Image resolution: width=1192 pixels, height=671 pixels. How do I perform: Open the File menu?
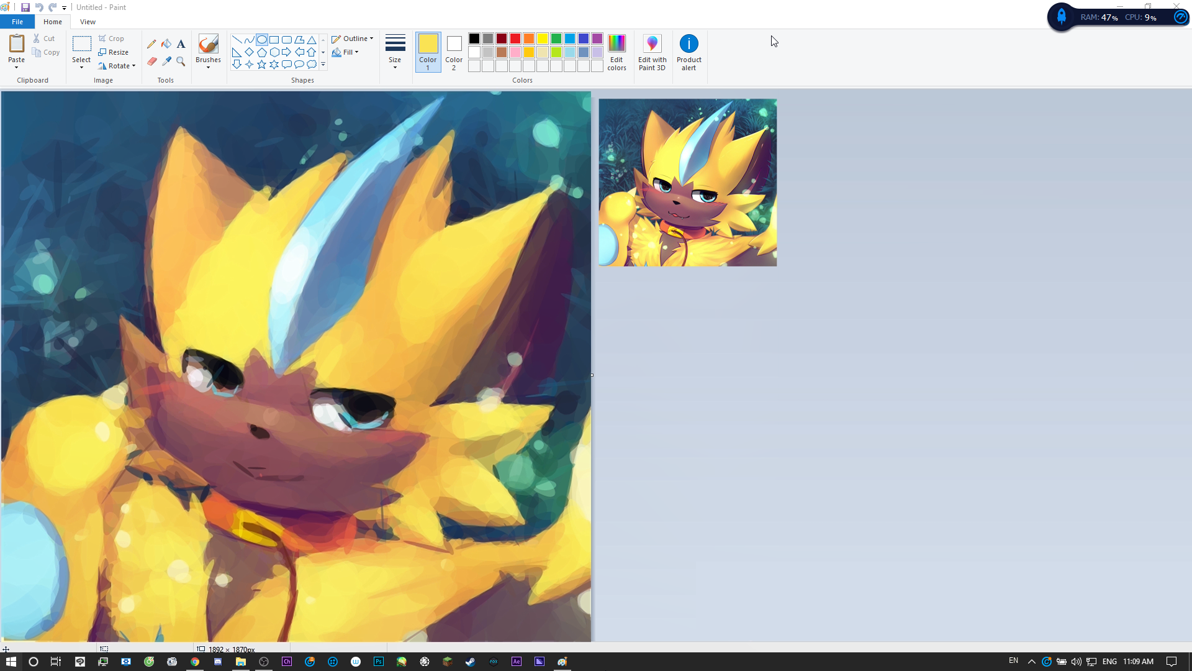click(x=17, y=22)
